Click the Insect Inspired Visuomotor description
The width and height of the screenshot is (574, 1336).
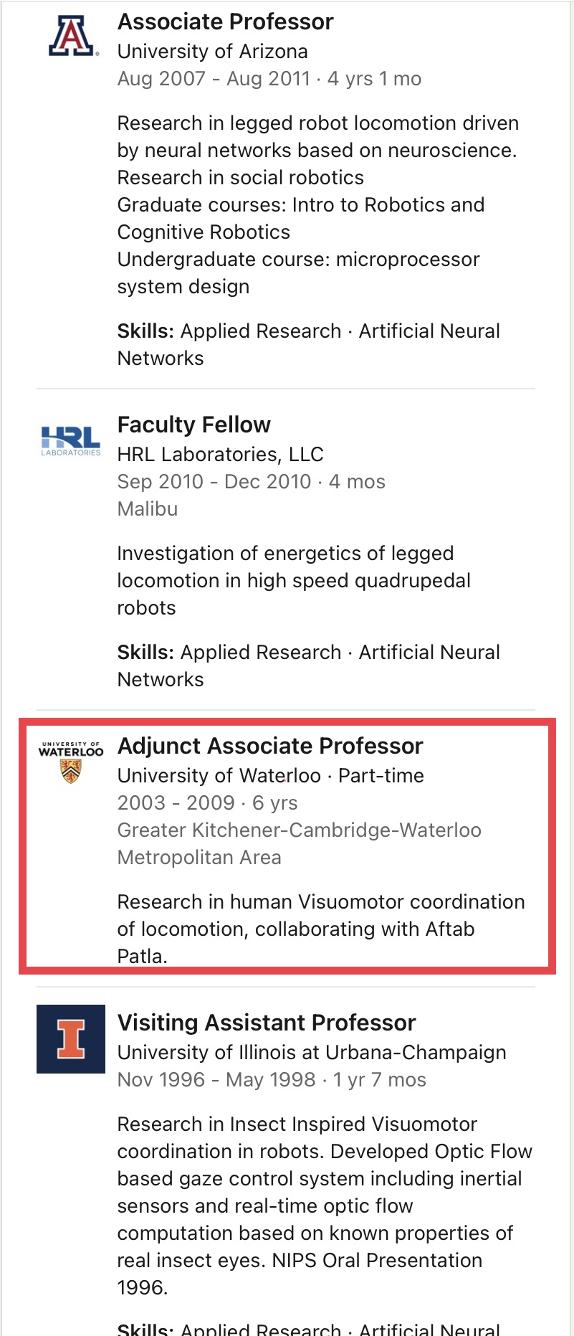click(324, 1205)
